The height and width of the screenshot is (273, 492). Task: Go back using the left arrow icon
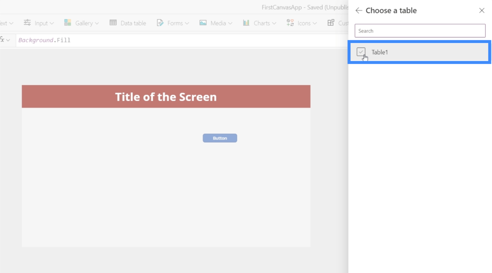(359, 11)
